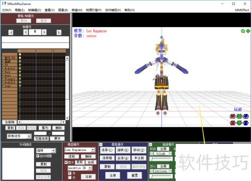Click the Hair row keyframe diamond
This screenshot has width=251, height=181.
[x=20, y=72]
